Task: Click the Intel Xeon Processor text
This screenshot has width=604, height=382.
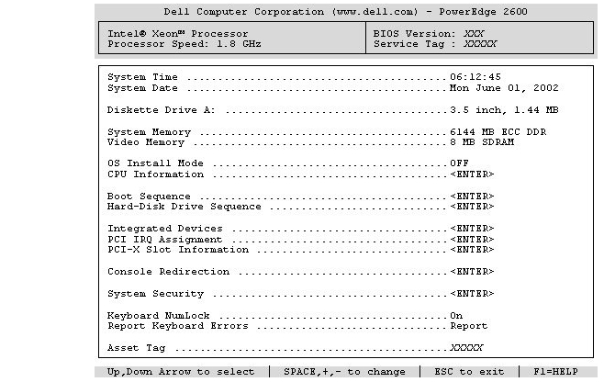Action: (178, 34)
